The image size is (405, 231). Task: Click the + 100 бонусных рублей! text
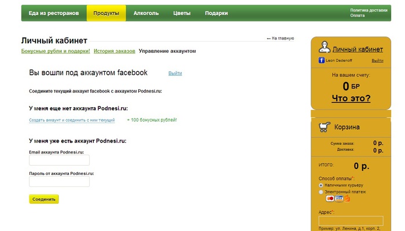coord(152,120)
